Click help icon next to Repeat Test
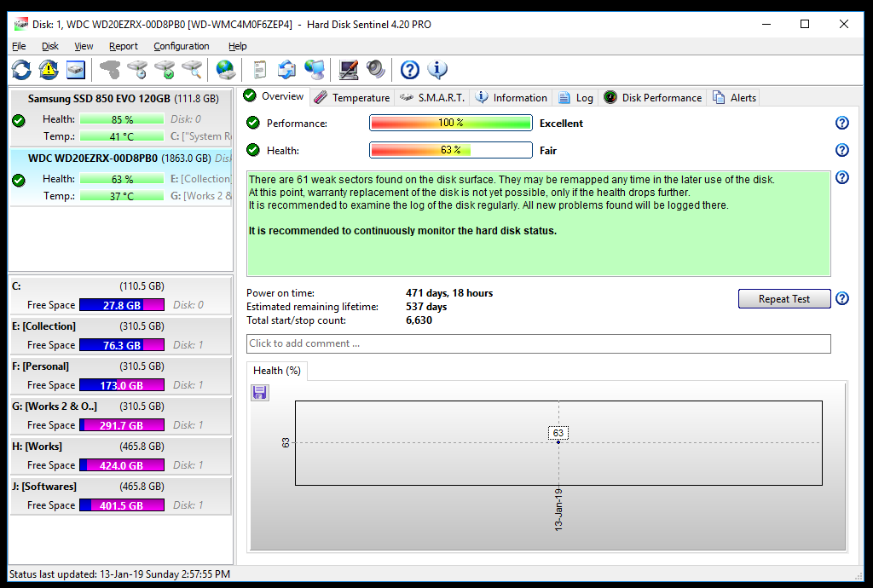873x588 pixels. click(842, 299)
